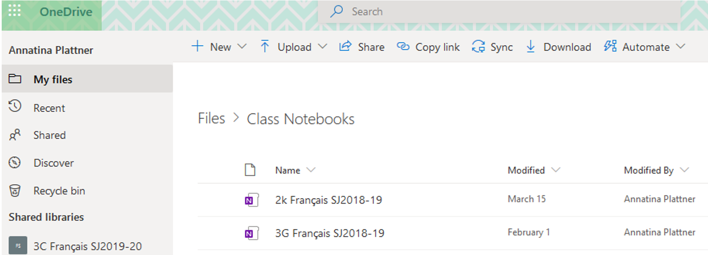Viewport: 708px width, 255px height.
Task: Click the Recent clock icon
Action: coord(15,107)
